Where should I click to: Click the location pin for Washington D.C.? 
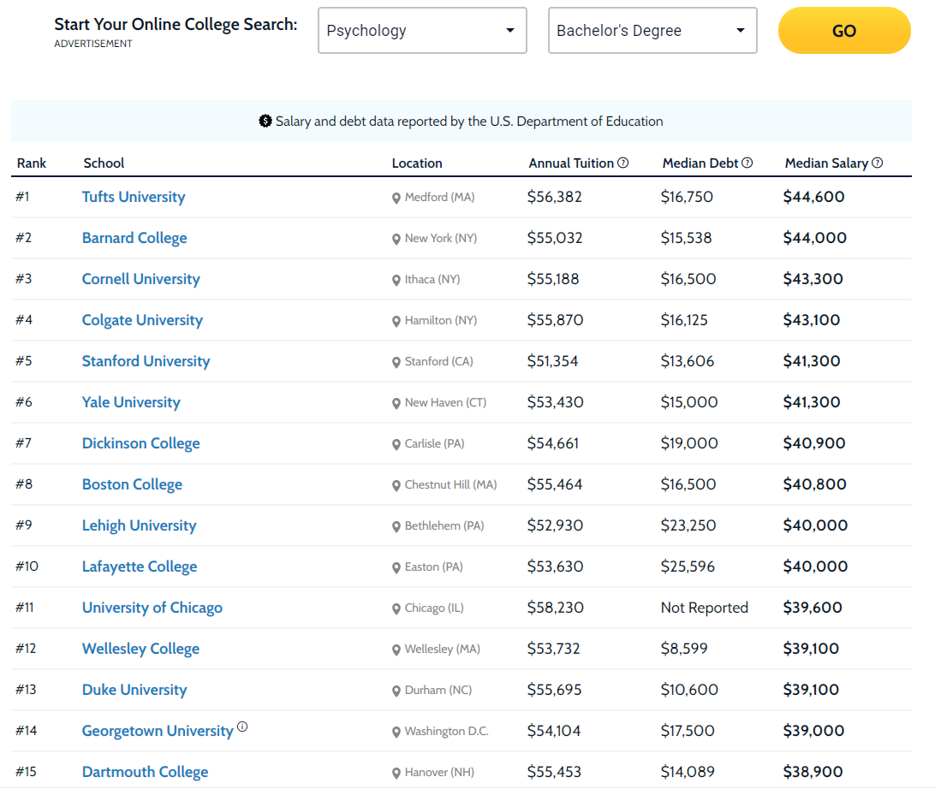tap(396, 733)
